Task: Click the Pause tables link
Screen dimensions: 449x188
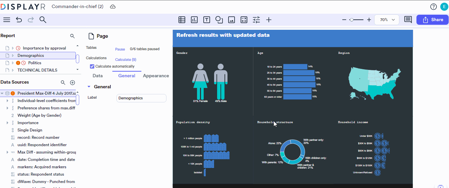Action: (x=120, y=49)
